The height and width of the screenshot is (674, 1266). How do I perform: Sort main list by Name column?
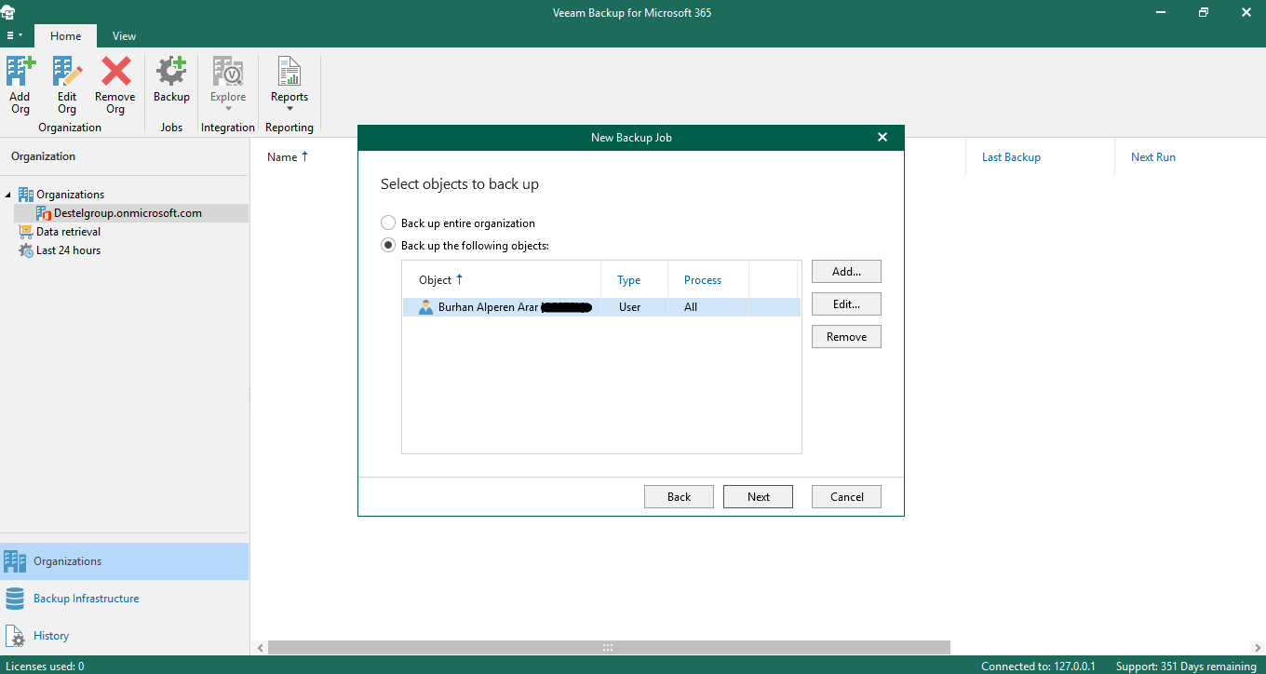click(288, 157)
